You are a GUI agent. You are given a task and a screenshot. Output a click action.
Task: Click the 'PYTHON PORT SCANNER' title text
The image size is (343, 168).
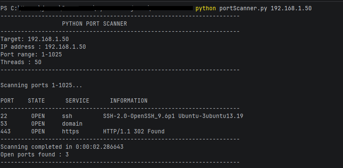95,24
